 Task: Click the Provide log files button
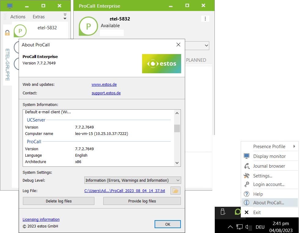[142, 201]
